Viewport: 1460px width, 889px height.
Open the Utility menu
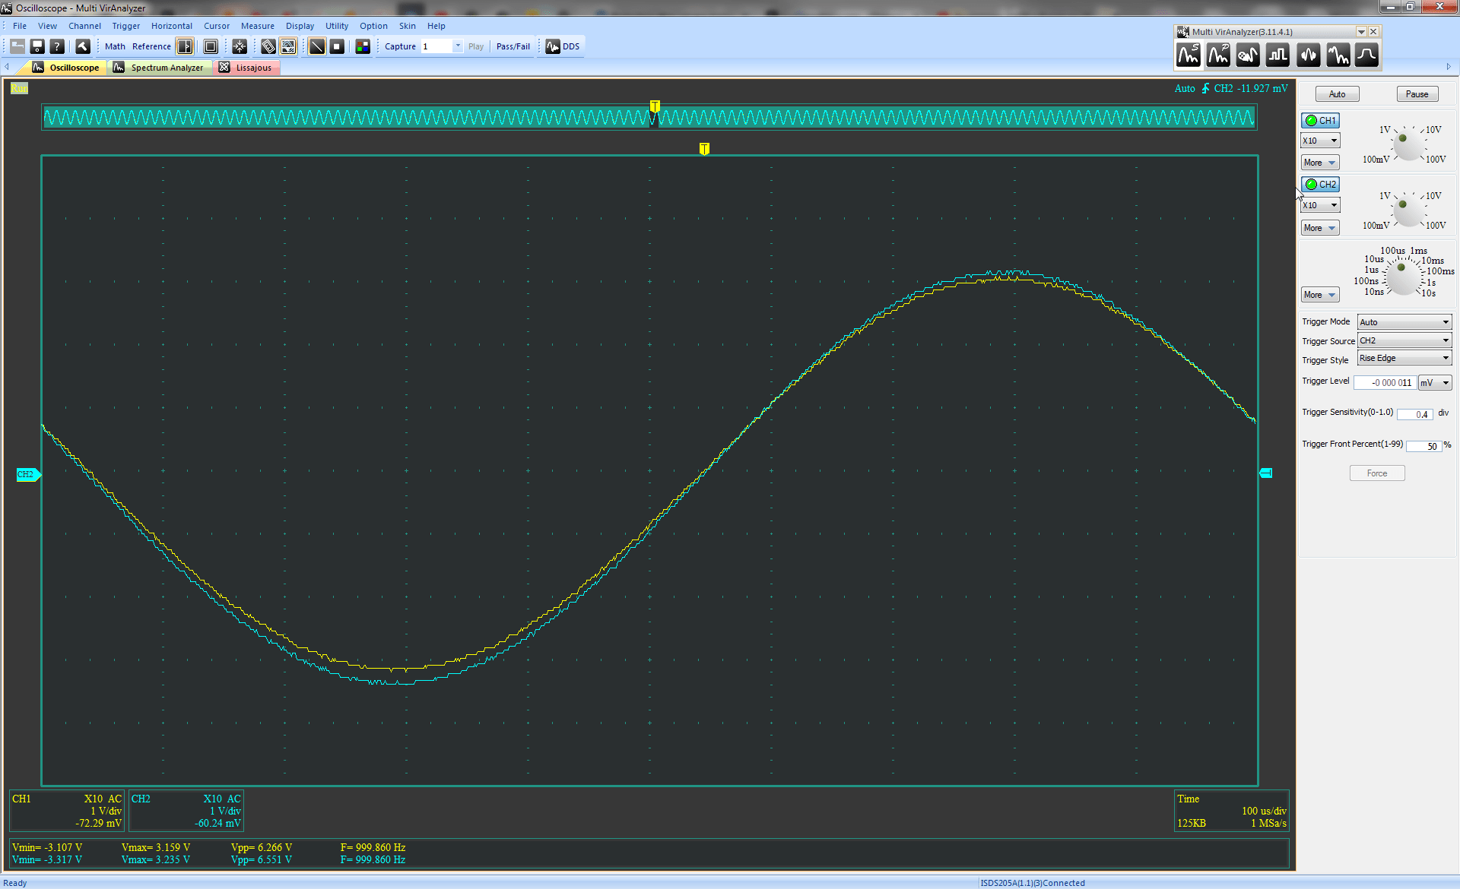pyautogui.click(x=337, y=26)
